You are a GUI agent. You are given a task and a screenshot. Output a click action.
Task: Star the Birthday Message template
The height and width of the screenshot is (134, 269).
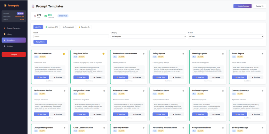click(262, 128)
